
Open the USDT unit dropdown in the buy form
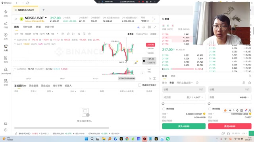coord(198,97)
